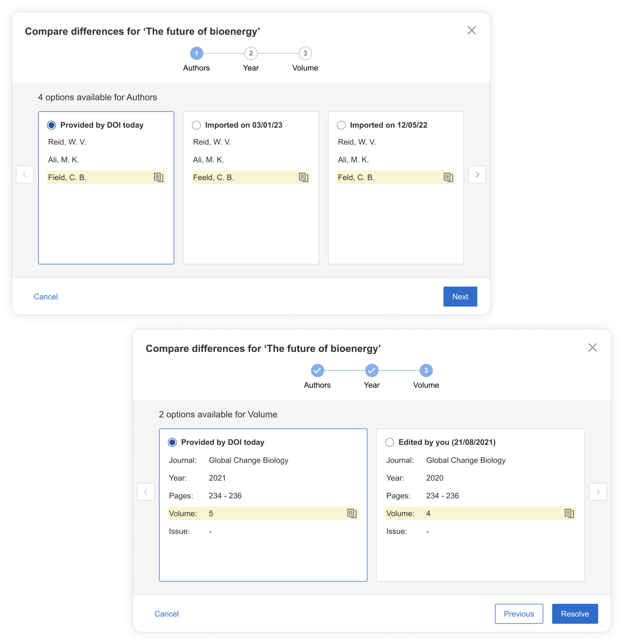
Task: Go to completed Authors step in Volume dialog
Action: click(317, 371)
